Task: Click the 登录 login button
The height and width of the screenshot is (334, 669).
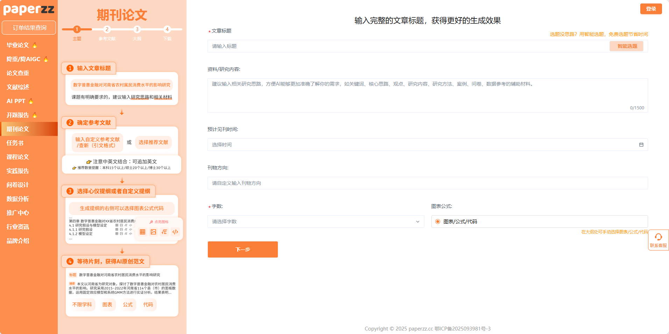Action: tap(651, 9)
